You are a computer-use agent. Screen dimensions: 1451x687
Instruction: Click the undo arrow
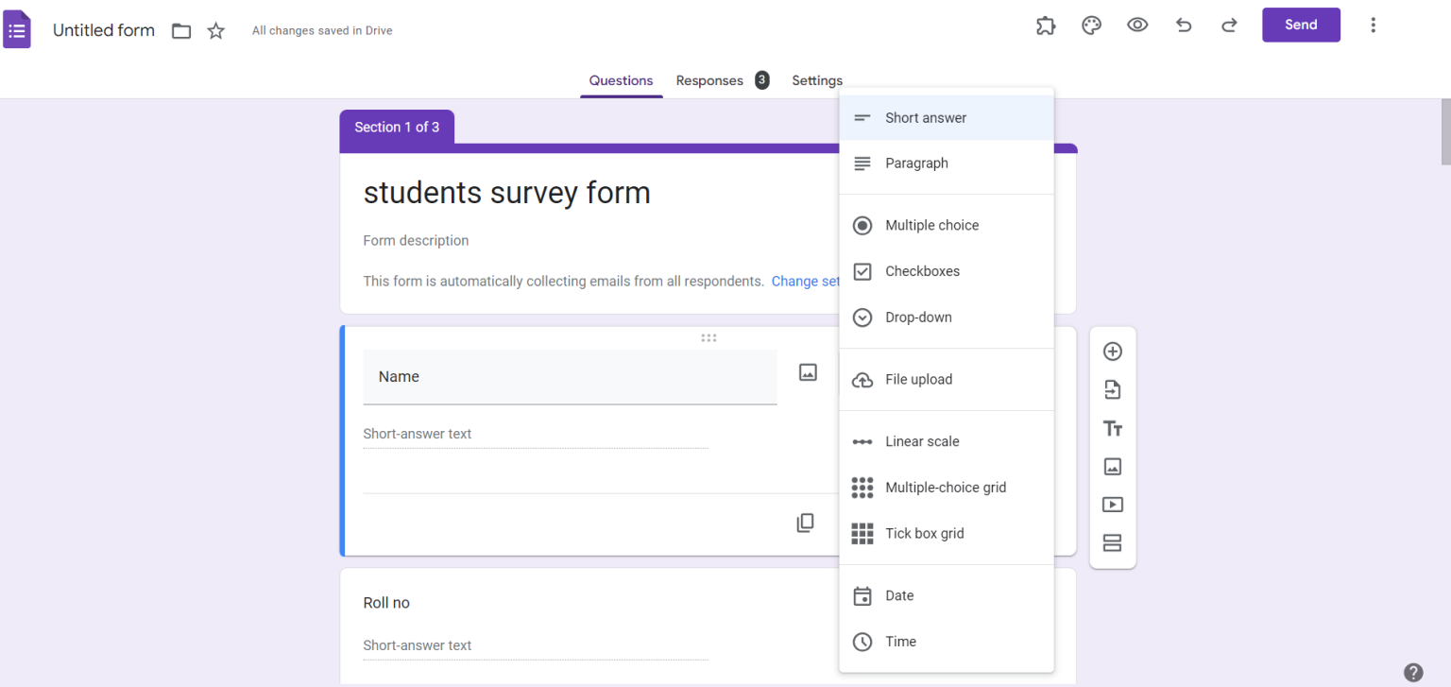1184,26
